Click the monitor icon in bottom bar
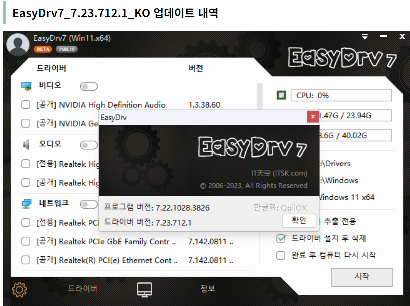The height and width of the screenshot is (306, 410). coord(144,290)
